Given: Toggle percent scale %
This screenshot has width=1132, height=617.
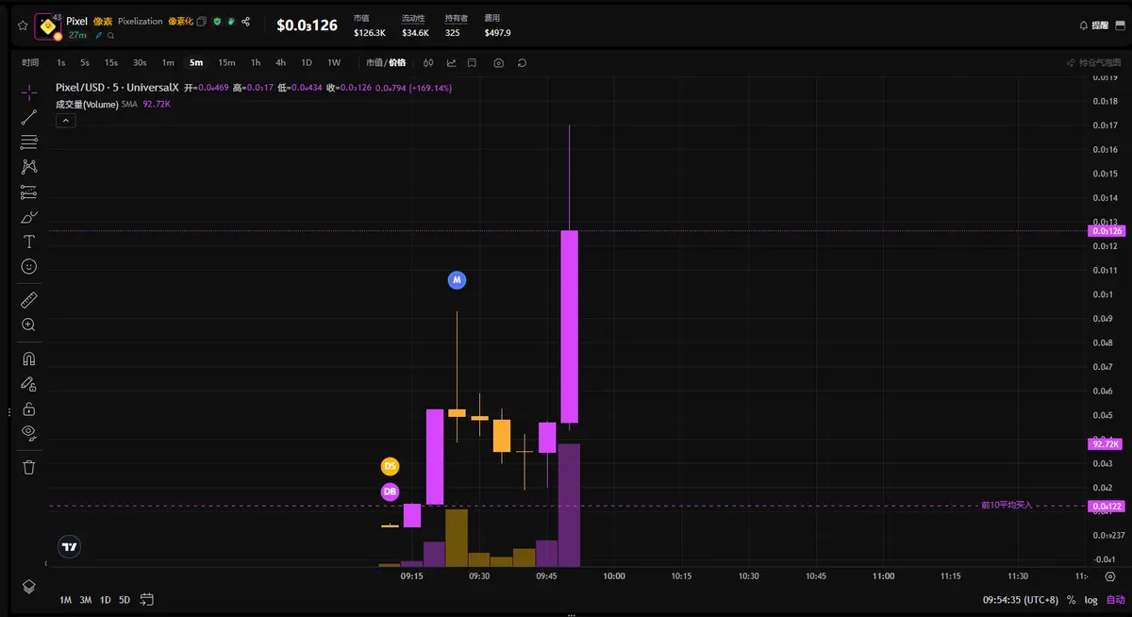Looking at the screenshot, I should (1071, 600).
